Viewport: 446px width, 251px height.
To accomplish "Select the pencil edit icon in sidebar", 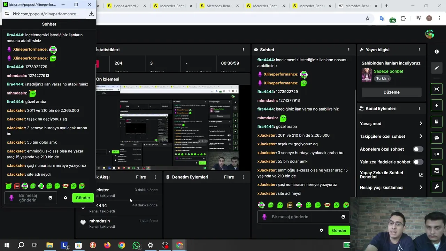I will 437,68.
